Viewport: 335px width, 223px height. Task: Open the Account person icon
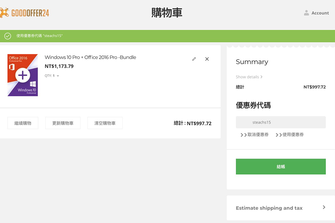306,13
